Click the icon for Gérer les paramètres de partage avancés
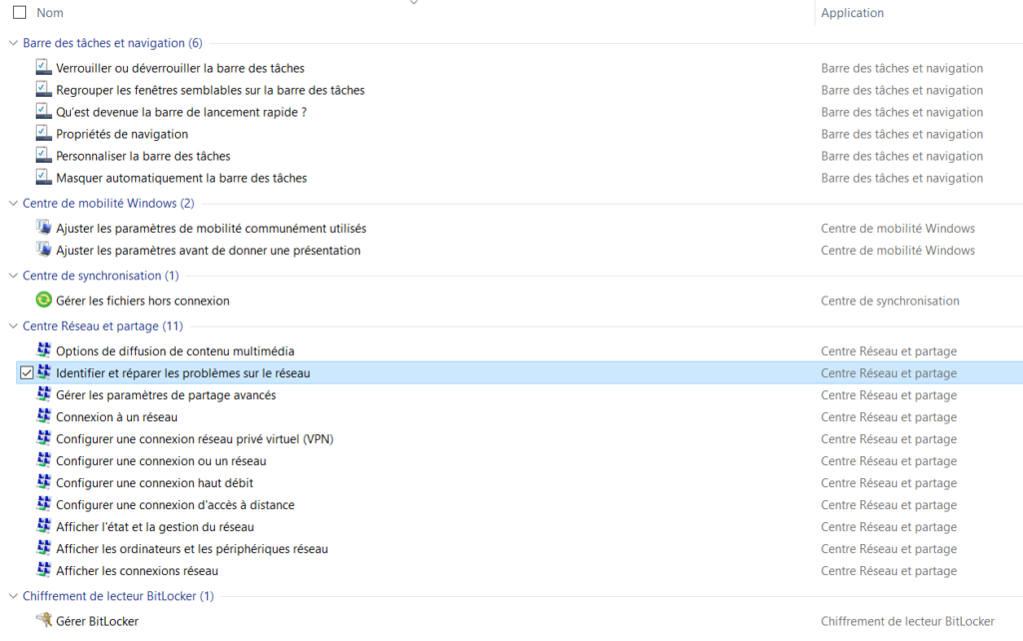This screenshot has width=1023, height=641. pos(43,395)
